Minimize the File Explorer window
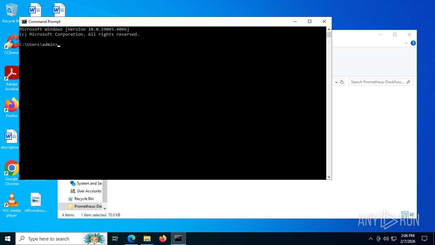The image size is (435, 245). pyautogui.click(x=380, y=34)
